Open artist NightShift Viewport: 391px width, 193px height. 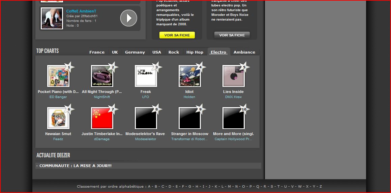click(102, 97)
